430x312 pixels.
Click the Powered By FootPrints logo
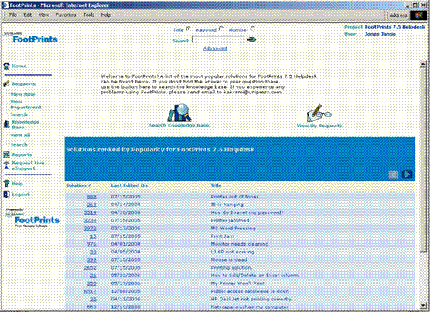tap(32, 218)
